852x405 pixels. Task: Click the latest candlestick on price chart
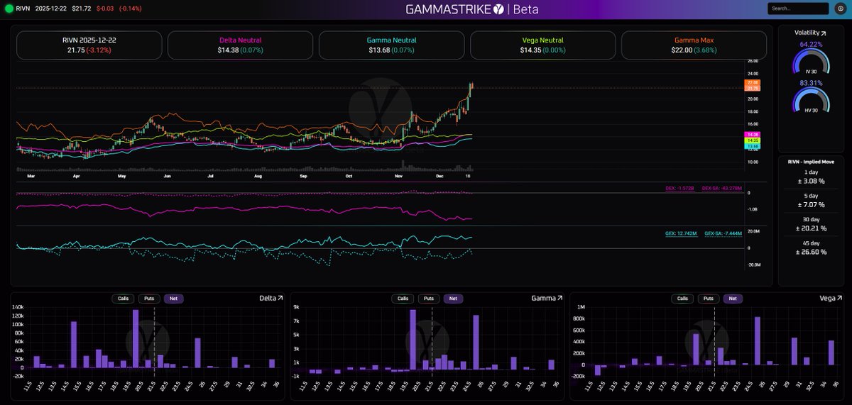[x=472, y=86]
